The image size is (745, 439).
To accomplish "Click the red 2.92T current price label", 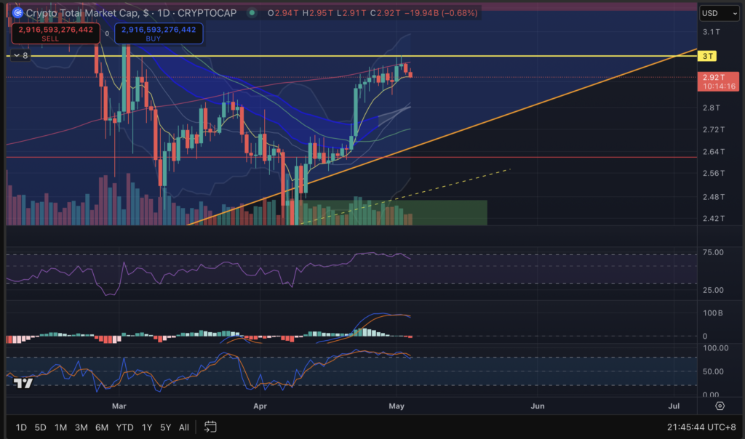I will click(x=718, y=81).
